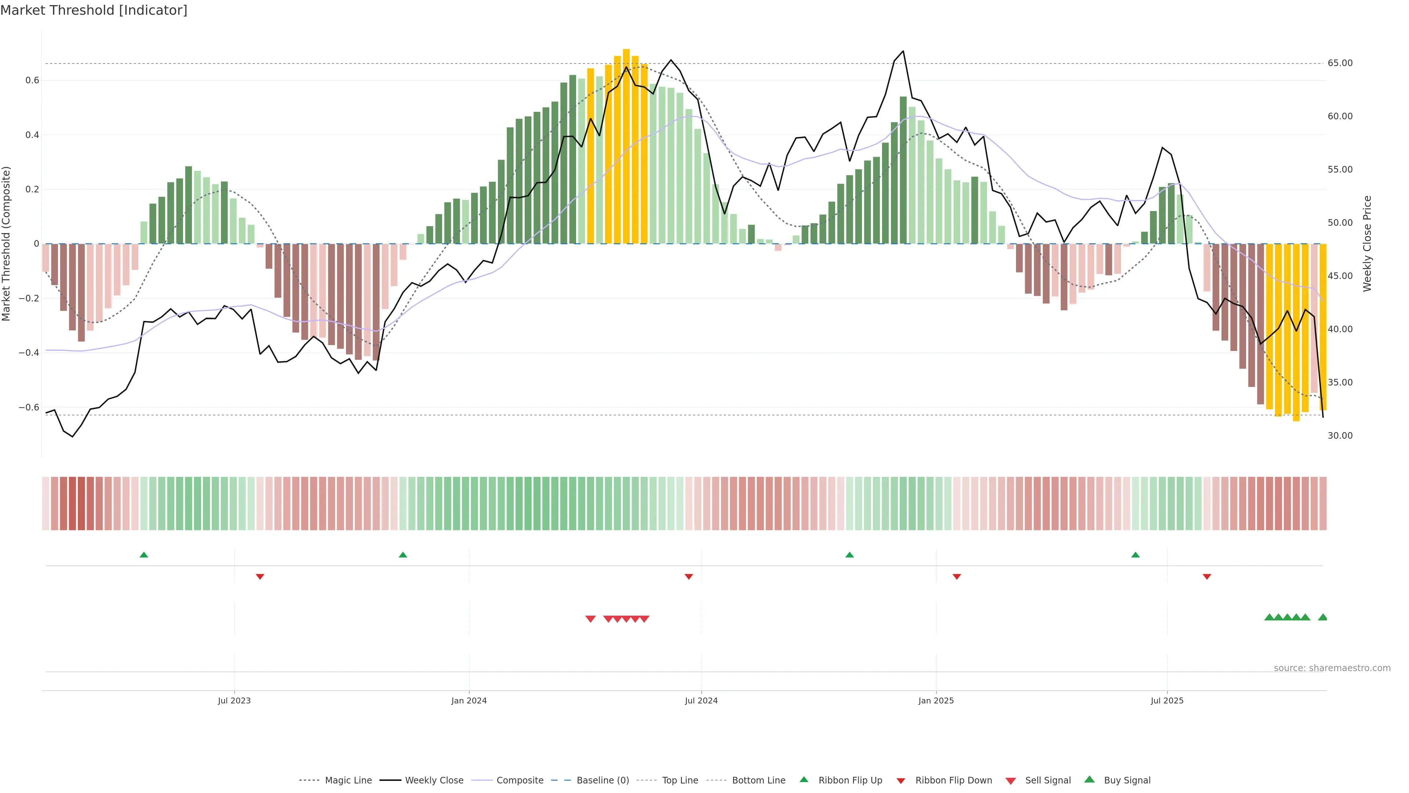
Task: Toggle Bottom Line legend entry
Action: [x=758, y=781]
